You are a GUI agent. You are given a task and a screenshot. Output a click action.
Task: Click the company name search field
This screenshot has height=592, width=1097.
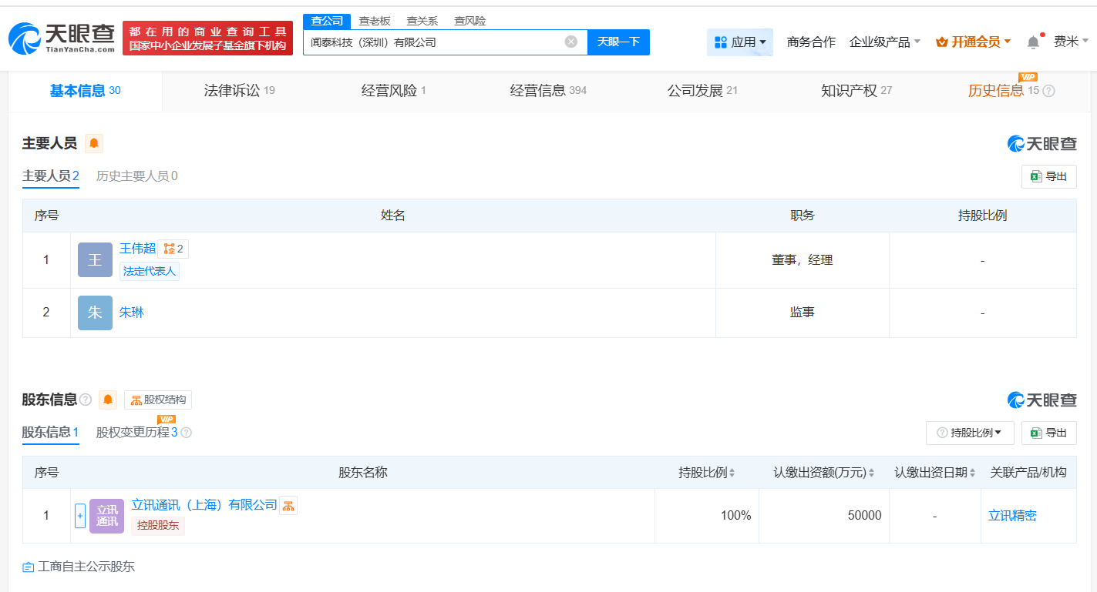pyautogui.click(x=432, y=42)
